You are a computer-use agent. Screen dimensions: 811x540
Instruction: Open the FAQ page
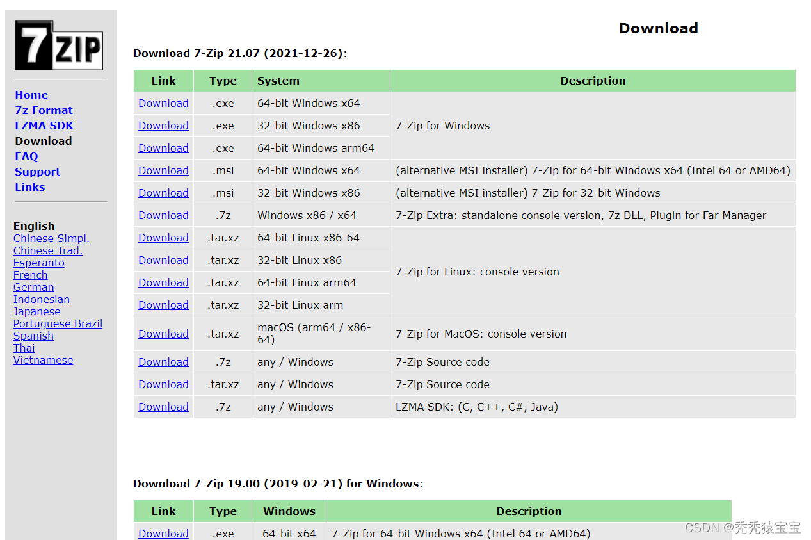[x=26, y=156]
